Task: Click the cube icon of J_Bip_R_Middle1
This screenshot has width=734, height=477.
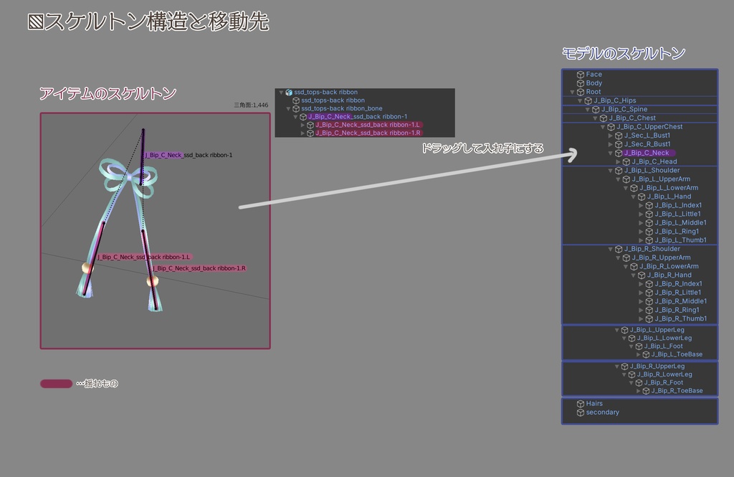Action: tap(649, 302)
